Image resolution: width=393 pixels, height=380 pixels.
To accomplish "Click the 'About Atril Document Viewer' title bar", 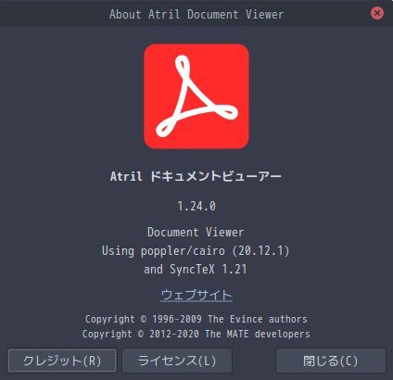I will tap(196, 14).
